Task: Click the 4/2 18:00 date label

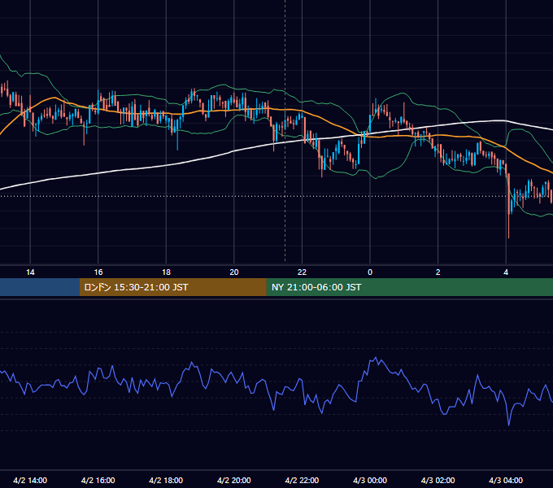Action: tap(166, 480)
